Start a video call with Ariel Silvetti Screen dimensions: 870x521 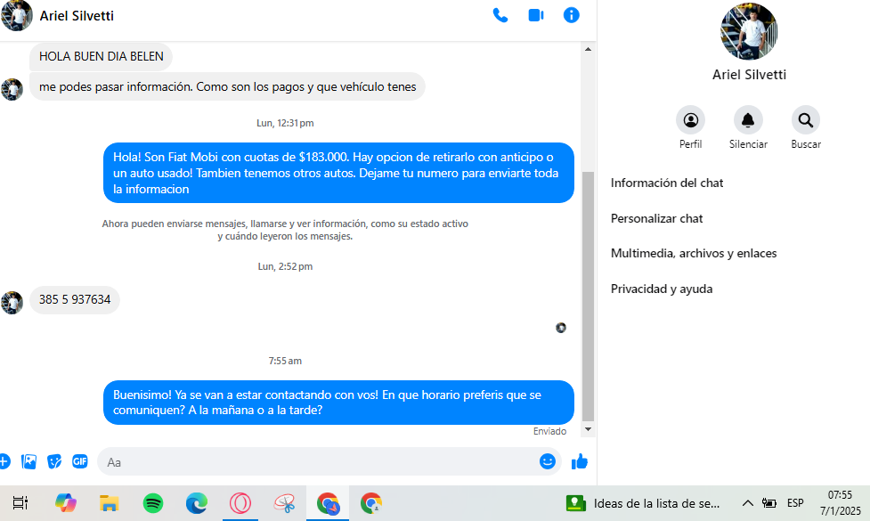coord(535,15)
